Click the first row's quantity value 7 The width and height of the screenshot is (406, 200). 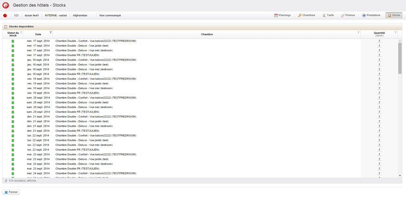click(379, 41)
